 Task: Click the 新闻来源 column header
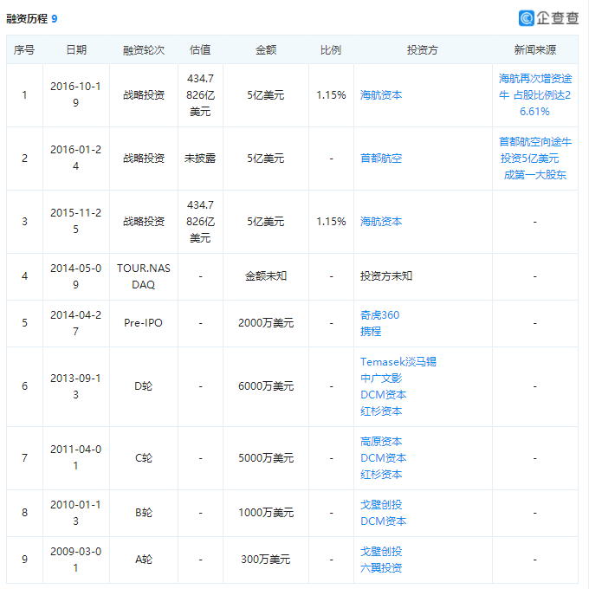point(535,50)
